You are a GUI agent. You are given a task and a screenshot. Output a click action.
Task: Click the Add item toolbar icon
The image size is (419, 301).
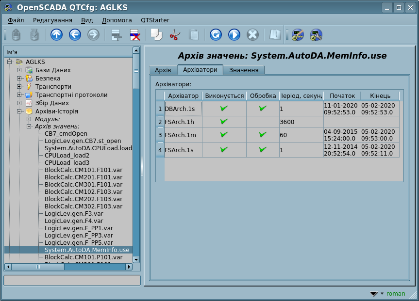click(x=116, y=34)
